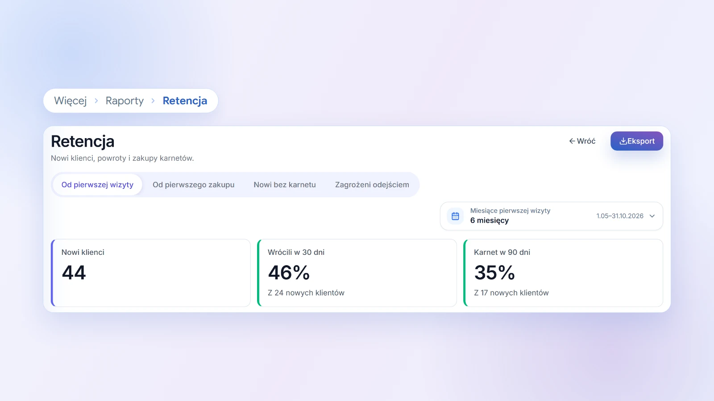Open the Miesiące pierwszej wizyty dropdown
The image size is (714, 401).
[552, 216]
